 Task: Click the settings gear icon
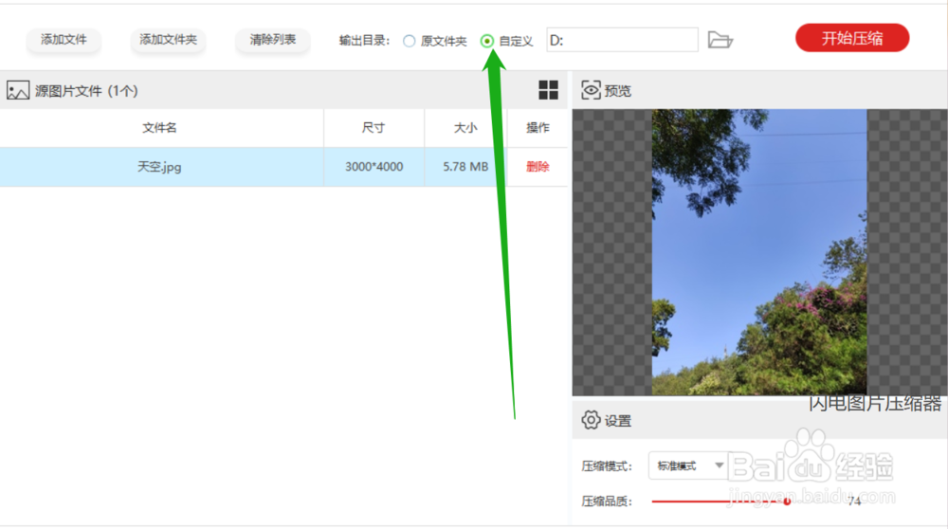pos(591,420)
